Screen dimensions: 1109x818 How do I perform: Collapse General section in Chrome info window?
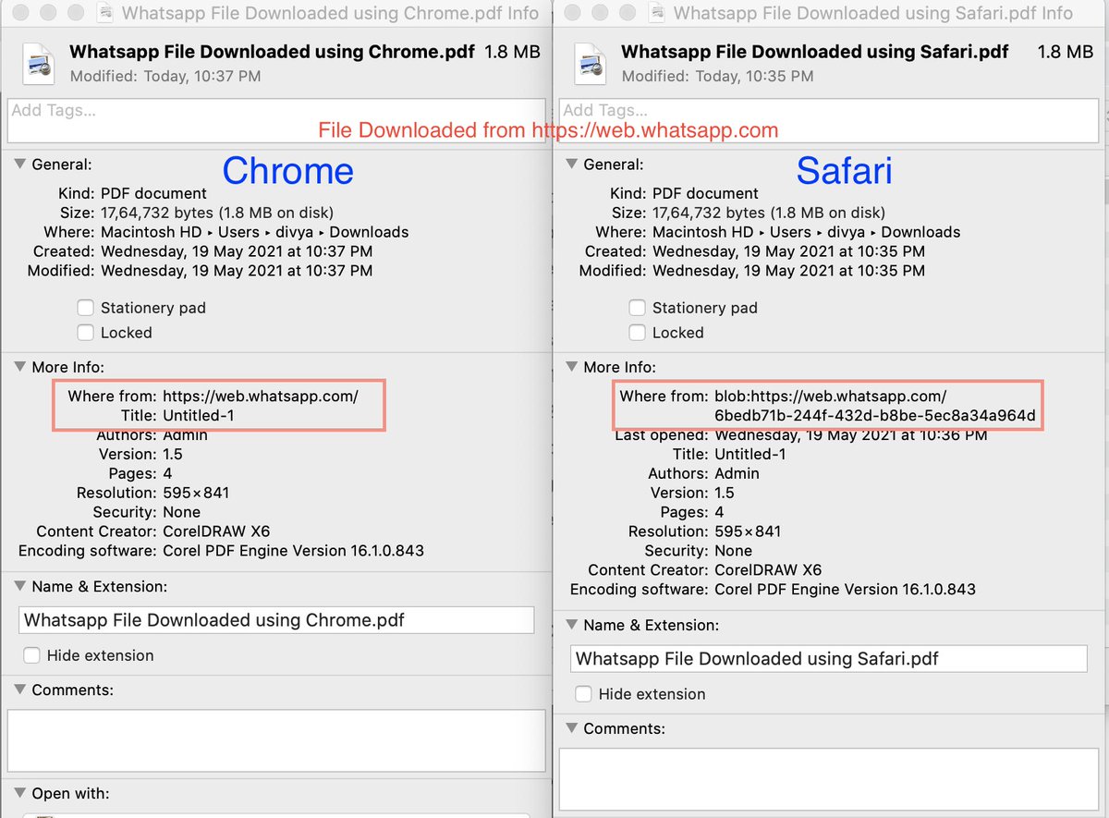click(19, 165)
